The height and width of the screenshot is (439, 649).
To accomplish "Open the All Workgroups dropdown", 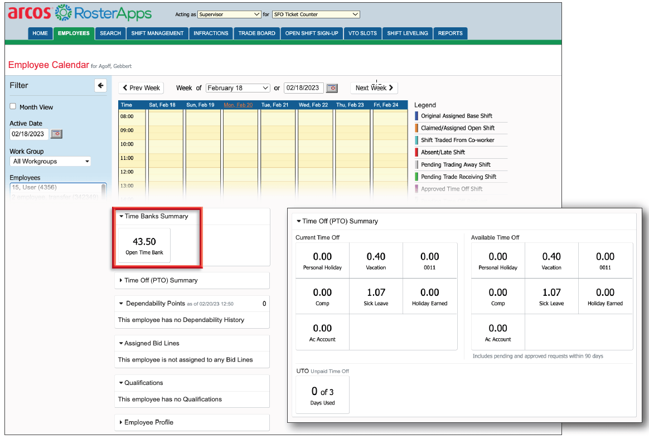I will point(51,162).
